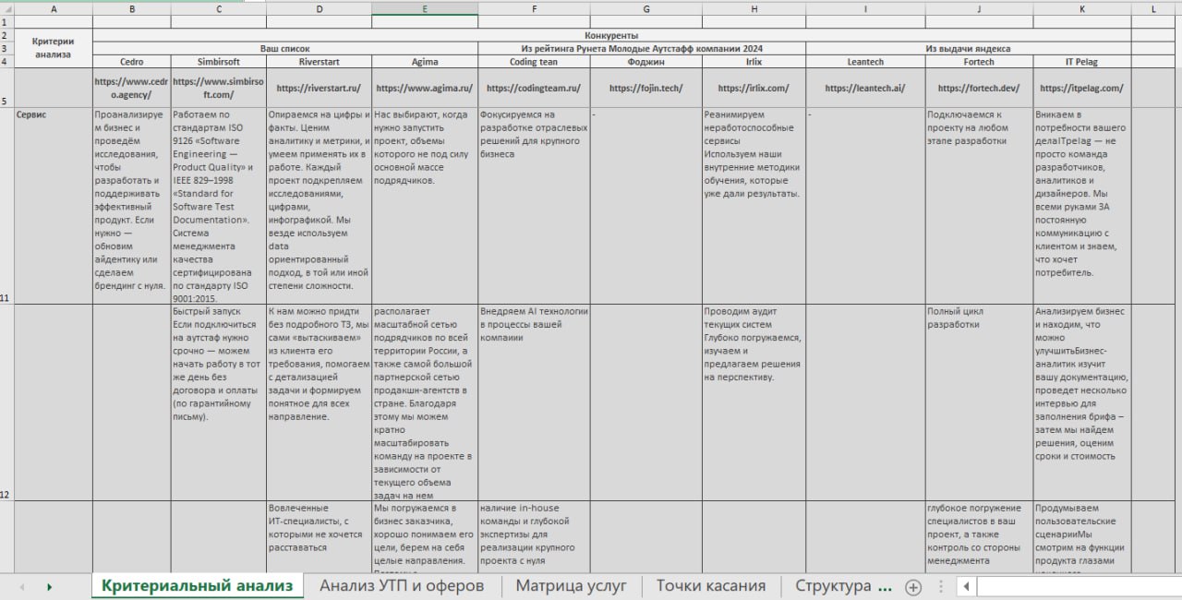
Task: Open the riverstart.ru link
Action: [319, 89]
